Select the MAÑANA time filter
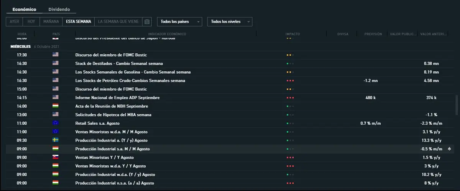Viewport: 460px width, 191px height. point(51,21)
